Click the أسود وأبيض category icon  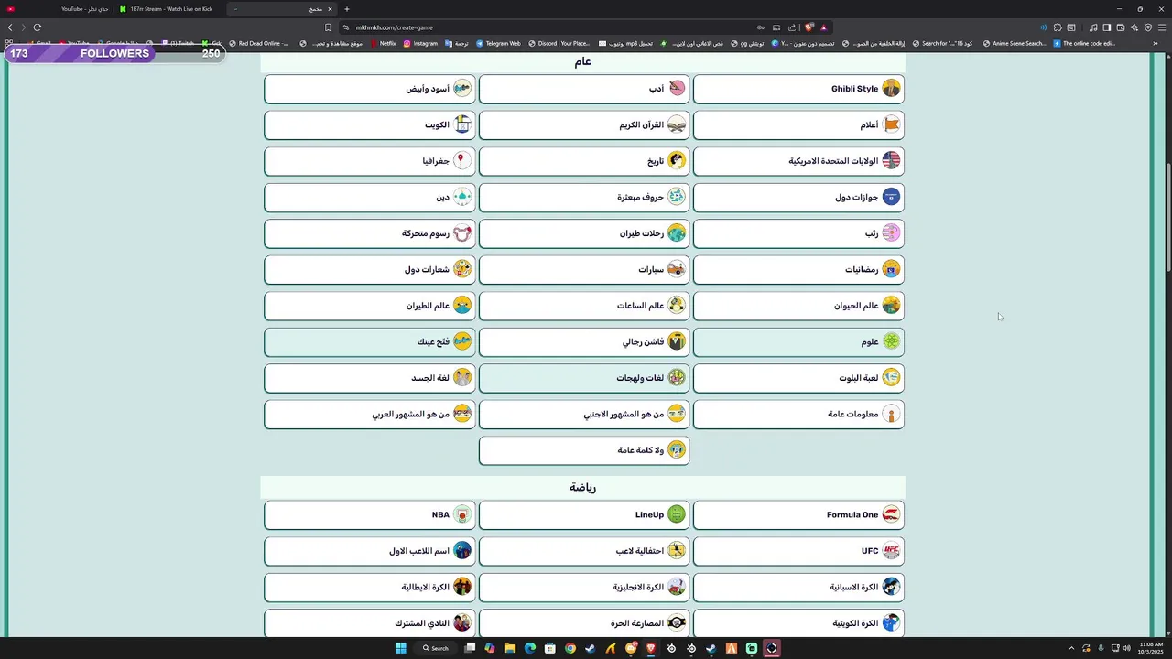[462, 89]
